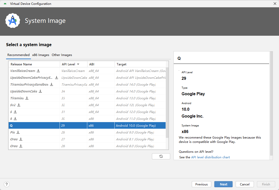Click the TiramisuPrivacySandbox release name
Image resolution: width=279 pixels, height=190 pixels.
pos(29,84)
